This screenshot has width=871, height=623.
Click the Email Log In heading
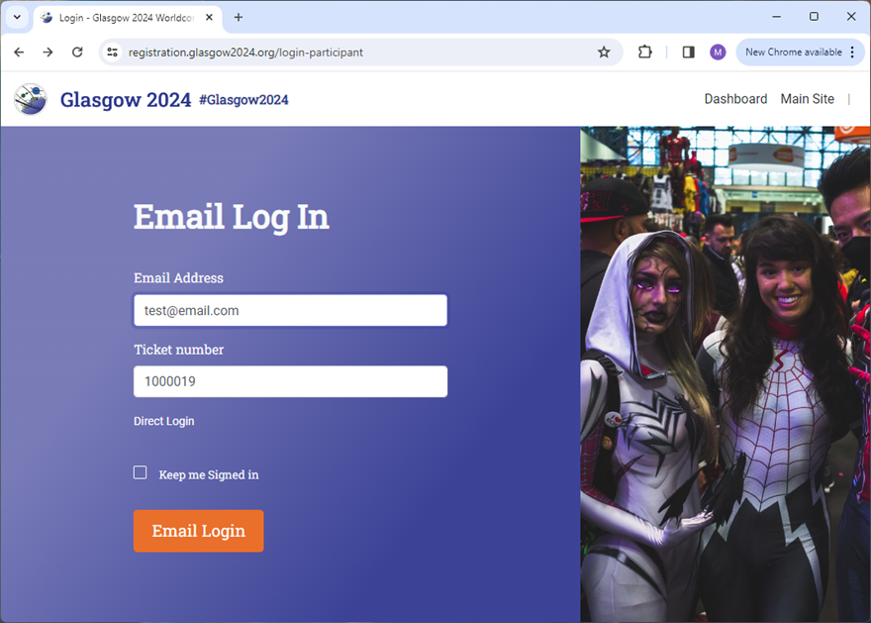231,217
